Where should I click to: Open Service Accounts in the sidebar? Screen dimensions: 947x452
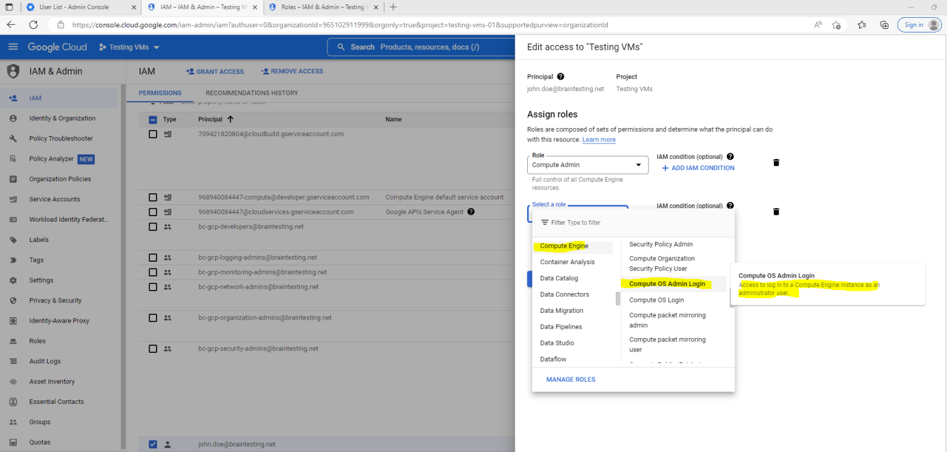point(54,199)
